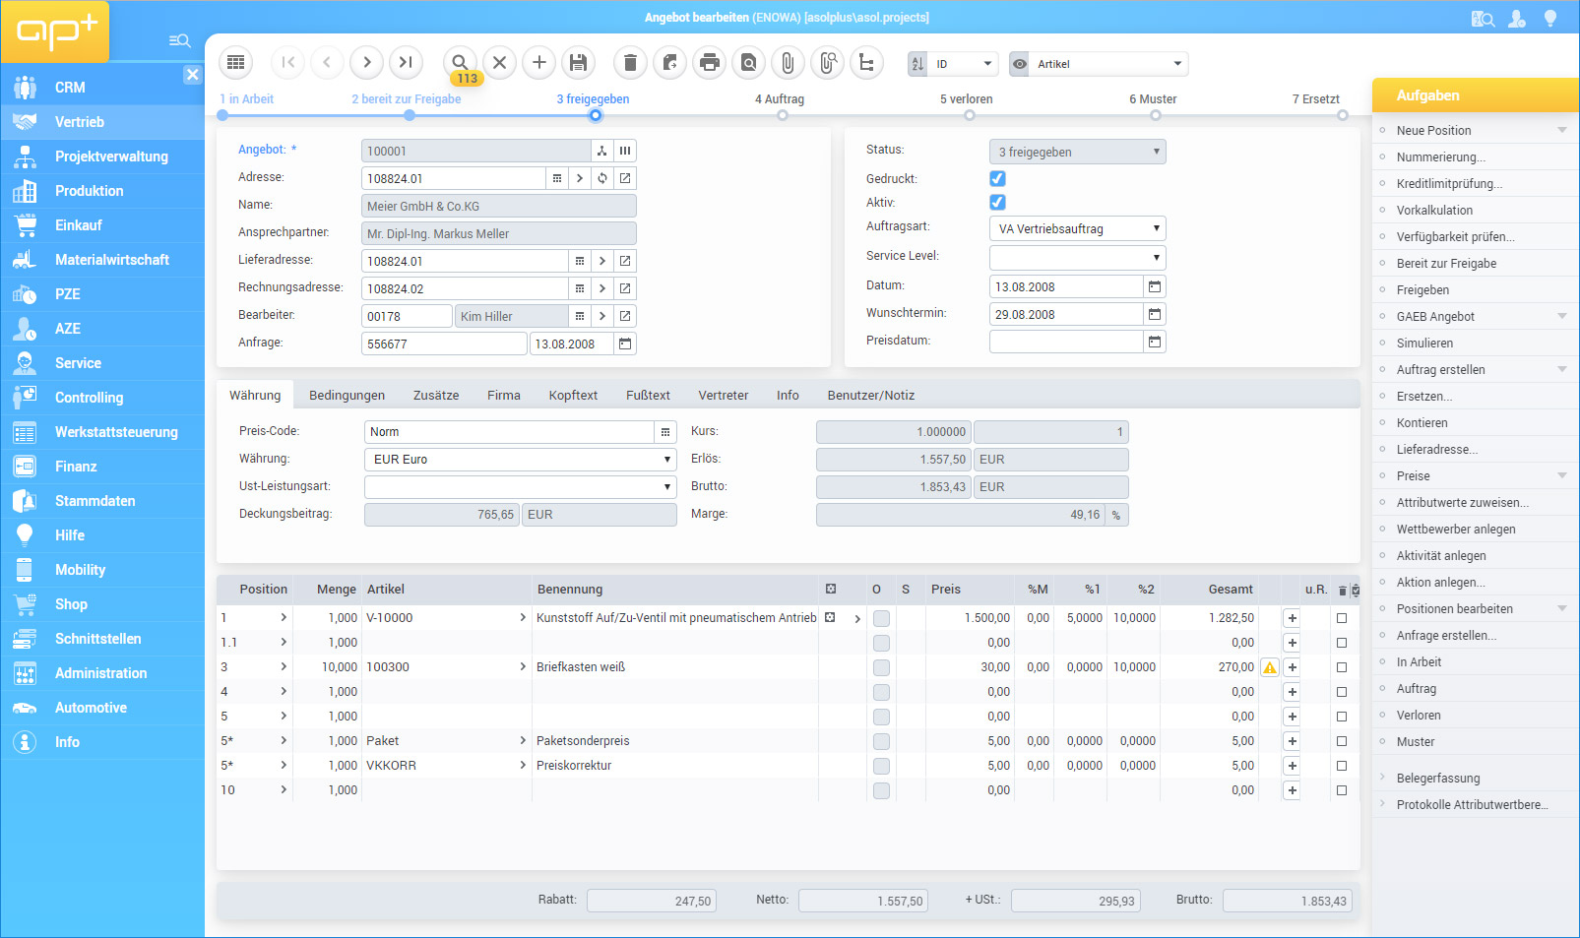This screenshot has height=938, width=1580.
Task: Open the Auftragsart dropdown
Action: [1077, 229]
